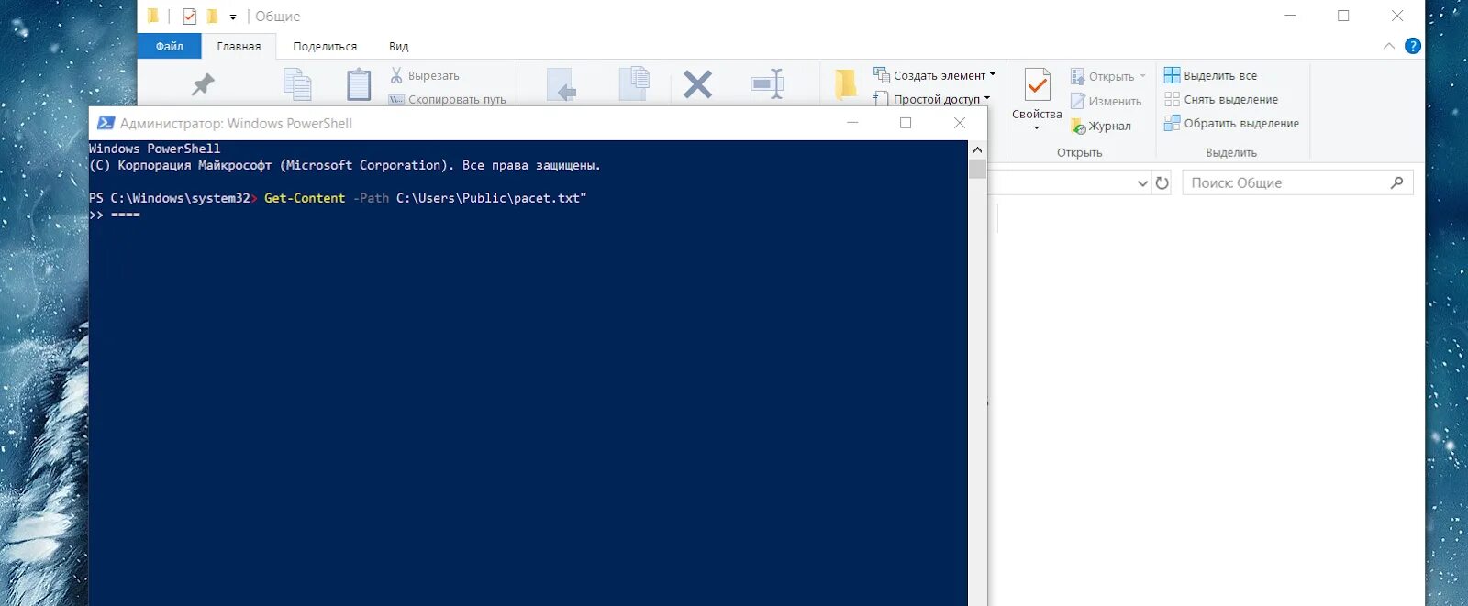Click Снять выделение

pos(1220,99)
